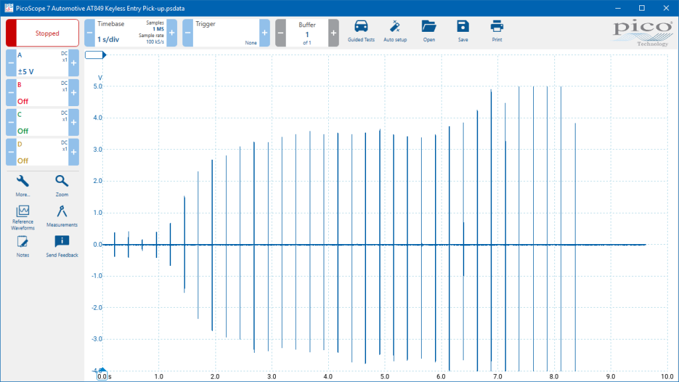The width and height of the screenshot is (679, 382).
Task: Open the Notes tool
Action: tap(23, 247)
